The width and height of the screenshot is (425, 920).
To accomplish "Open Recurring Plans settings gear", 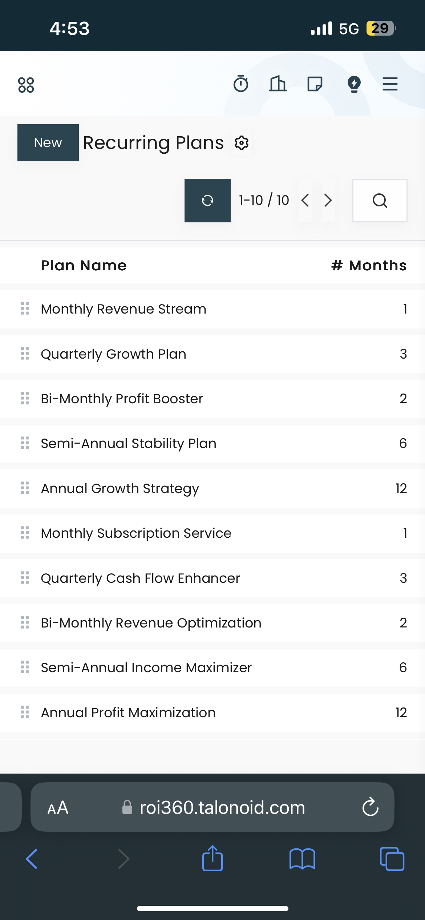I will pos(242,143).
